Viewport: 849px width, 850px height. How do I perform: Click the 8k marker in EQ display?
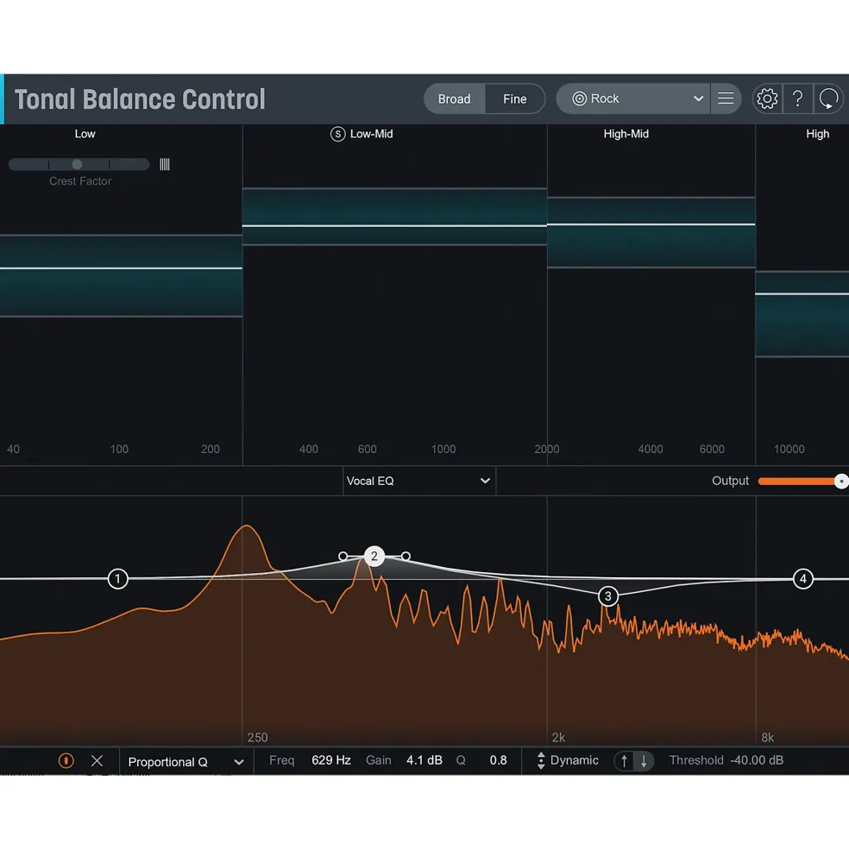[x=768, y=737]
